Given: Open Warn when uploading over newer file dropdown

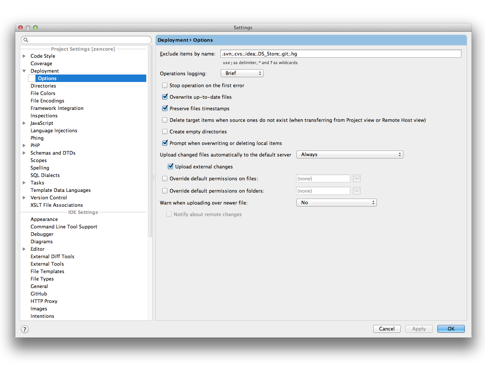Looking at the screenshot, I should [337, 202].
